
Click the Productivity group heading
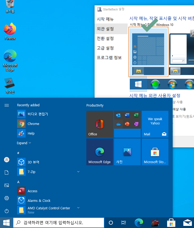pos(95,105)
